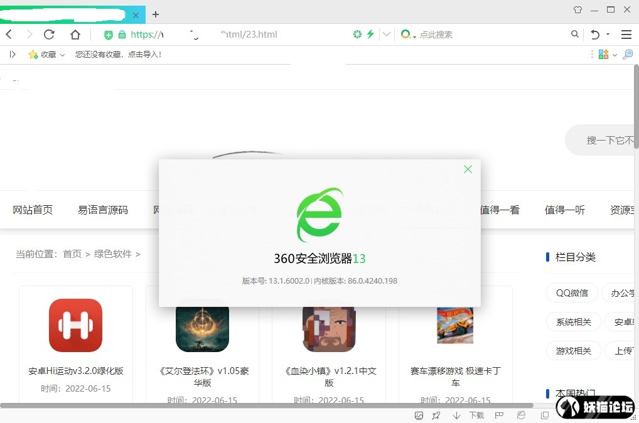Close the current browser tab
Viewport: 639px width, 423px height.
(x=136, y=15)
